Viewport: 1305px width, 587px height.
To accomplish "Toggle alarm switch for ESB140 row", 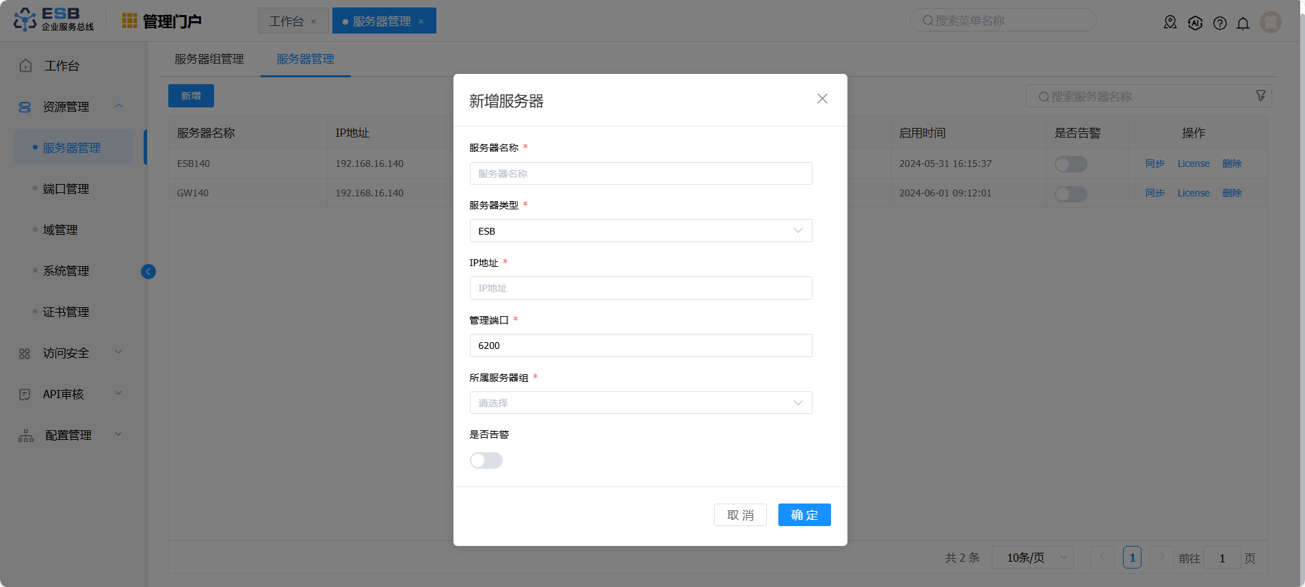I will [1070, 164].
